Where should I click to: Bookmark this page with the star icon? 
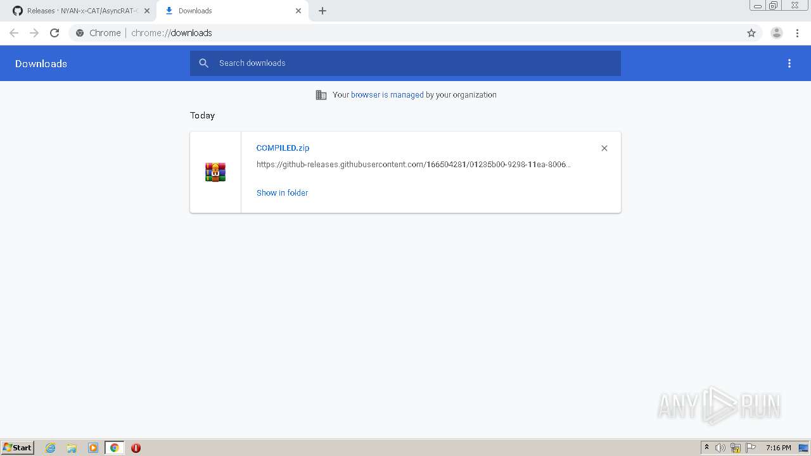click(751, 33)
